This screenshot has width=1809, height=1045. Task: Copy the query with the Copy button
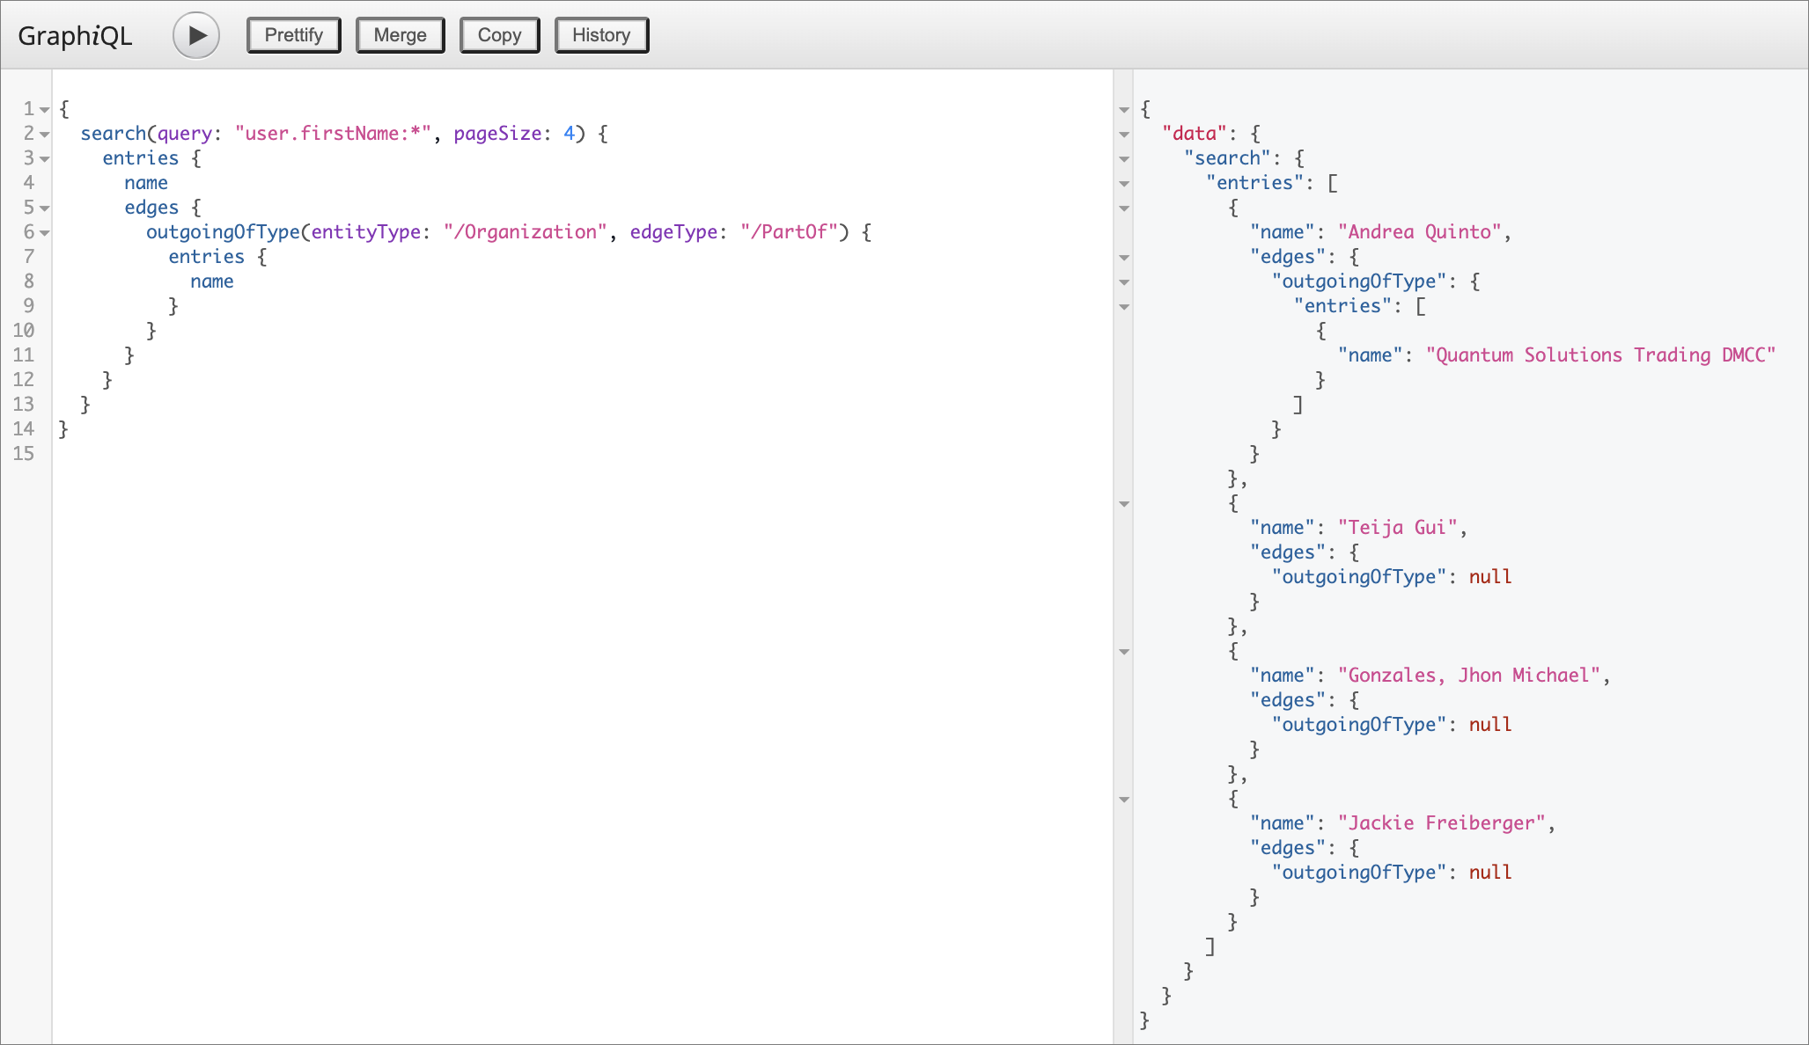pos(499,35)
